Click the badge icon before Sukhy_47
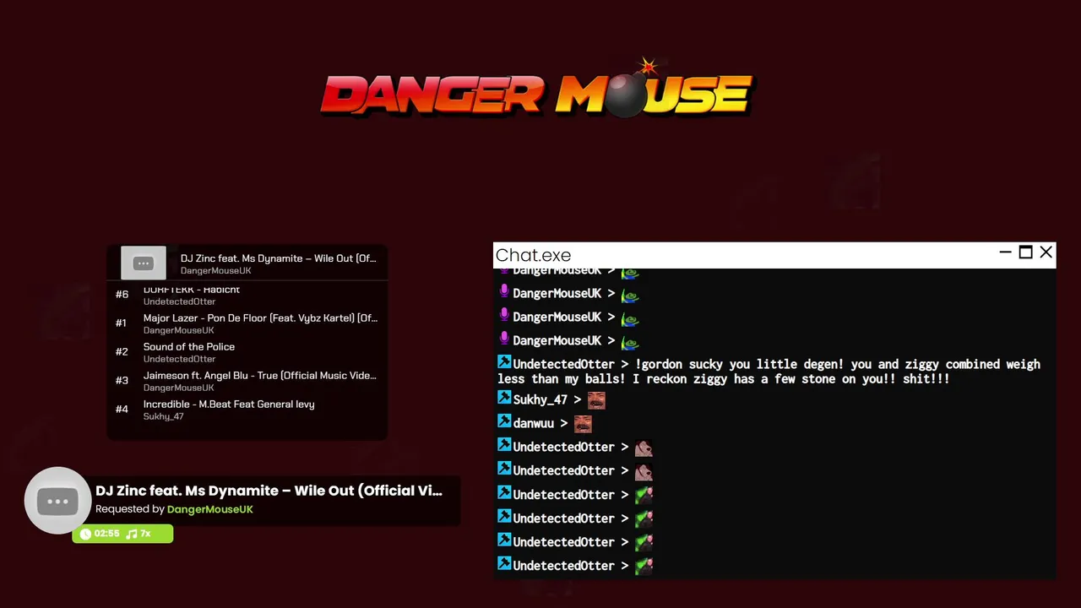 504,398
